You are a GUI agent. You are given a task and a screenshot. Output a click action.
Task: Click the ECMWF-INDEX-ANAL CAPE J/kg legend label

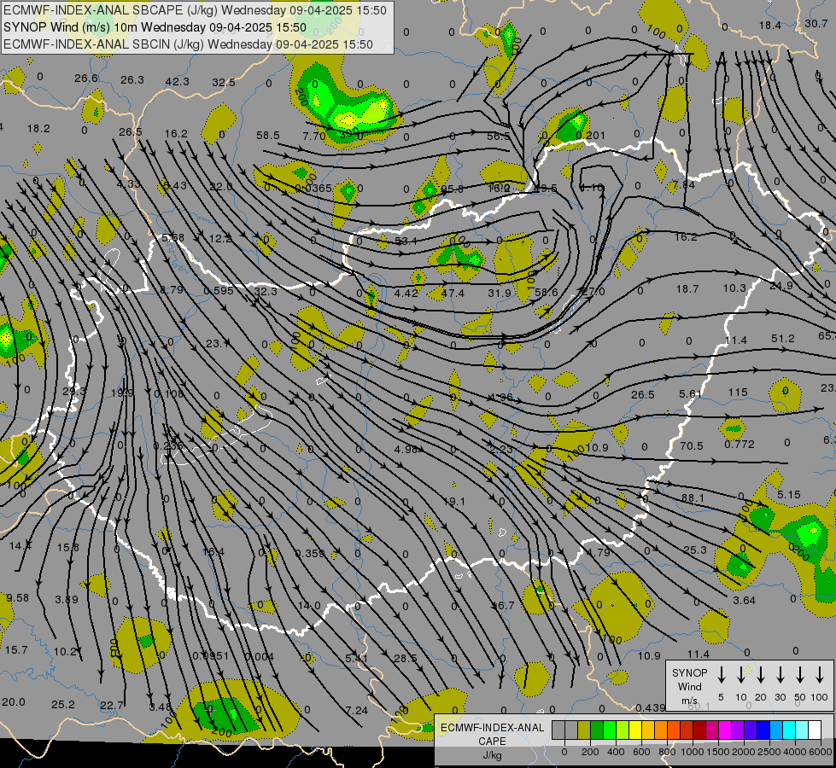click(492, 741)
